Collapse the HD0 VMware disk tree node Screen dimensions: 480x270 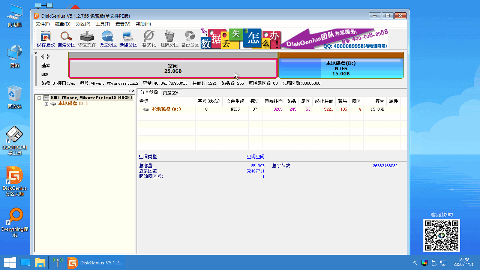coord(39,98)
